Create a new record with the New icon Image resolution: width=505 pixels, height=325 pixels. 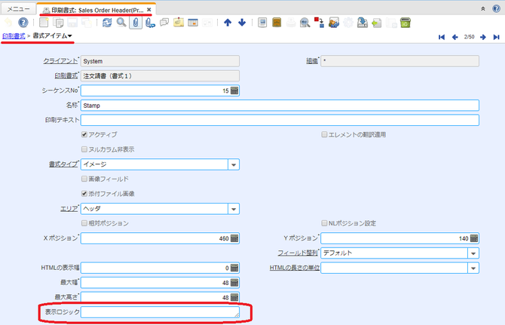coord(44,23)
